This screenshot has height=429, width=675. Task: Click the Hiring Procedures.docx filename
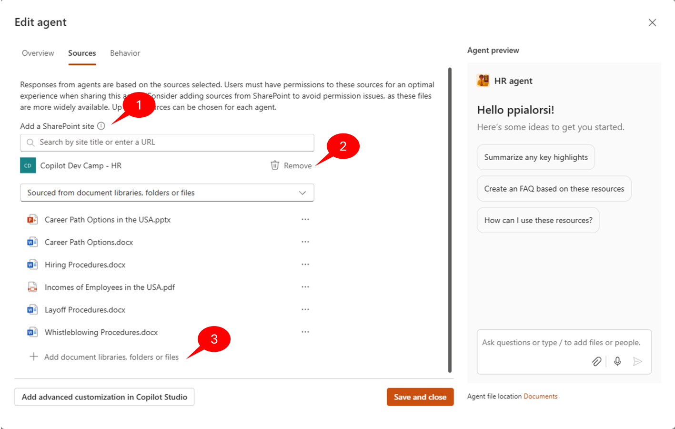coord(85,265)
